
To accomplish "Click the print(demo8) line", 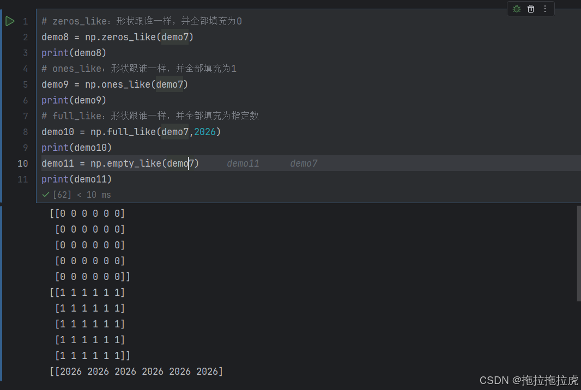I will click(74, 53).
